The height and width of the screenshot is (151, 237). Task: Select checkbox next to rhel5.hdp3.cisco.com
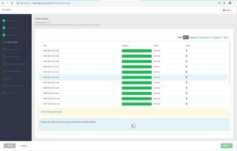41,72
